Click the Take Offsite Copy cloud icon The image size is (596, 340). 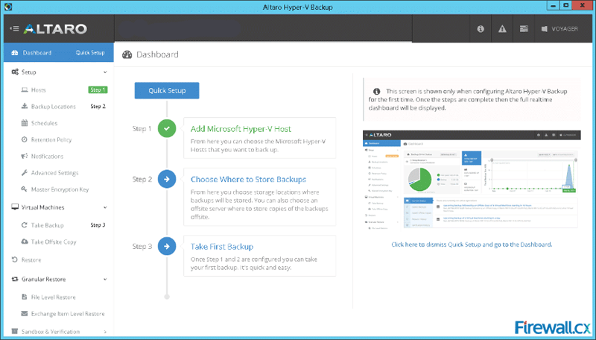[x=25, y=242]
